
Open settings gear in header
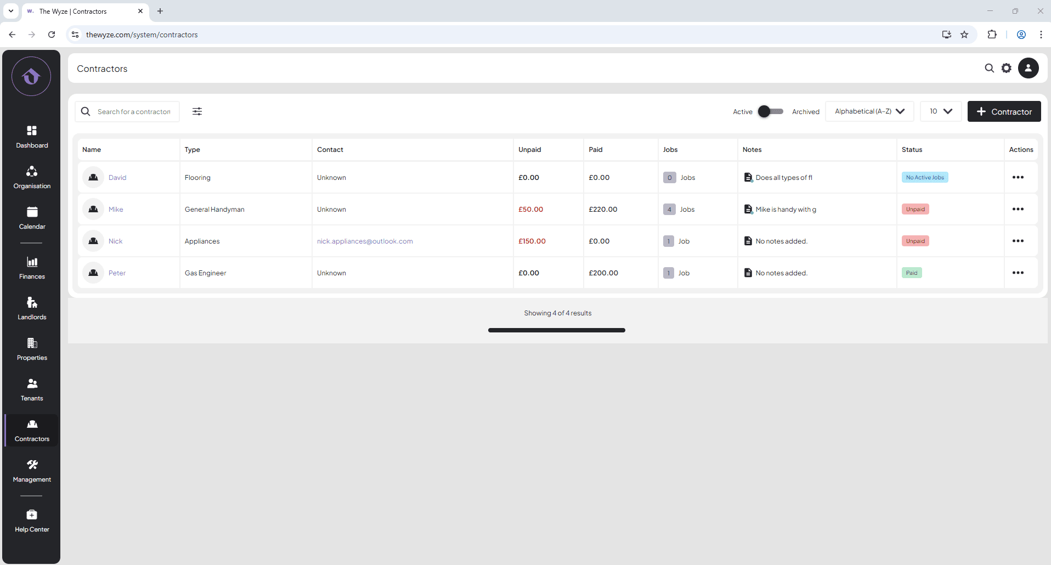1007,68
